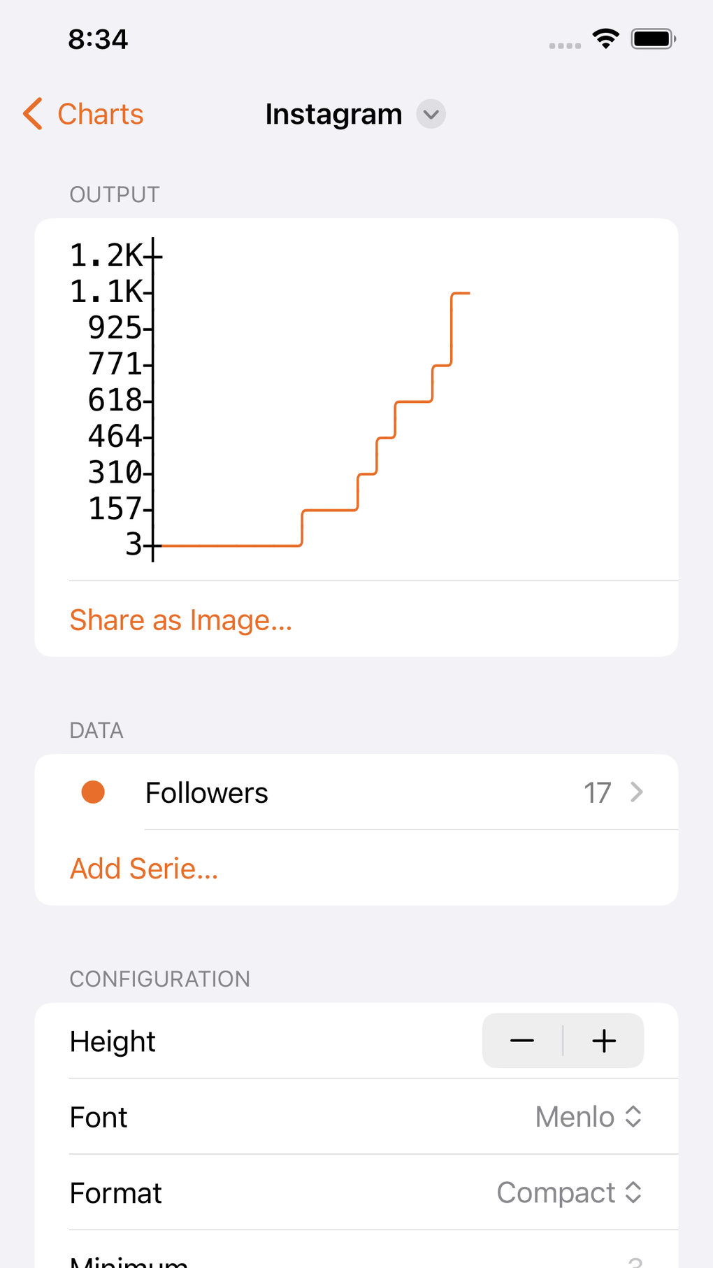Decrease chart Height with minus button
The width and height of the screenshot is (713, 1268).
tap(522, 1041)
